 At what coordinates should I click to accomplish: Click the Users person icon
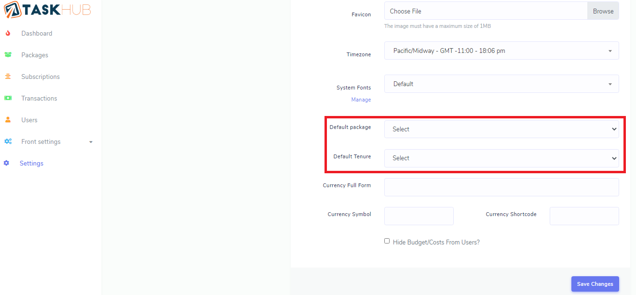(8, 120)
